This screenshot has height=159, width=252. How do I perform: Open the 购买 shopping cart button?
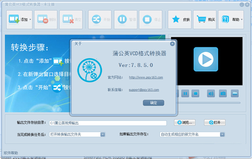coord(205,20)
